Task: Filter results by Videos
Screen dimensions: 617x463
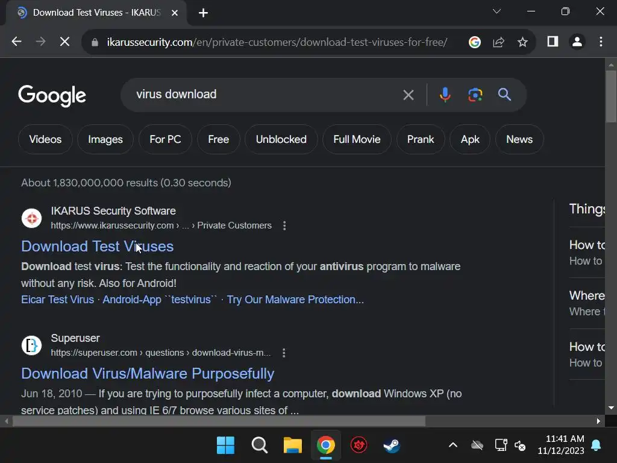Action: [45, 139]
